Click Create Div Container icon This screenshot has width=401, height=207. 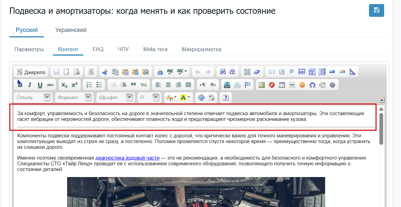(143, 85)
